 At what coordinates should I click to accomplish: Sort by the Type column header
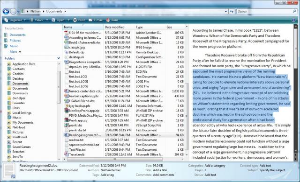pyautogui.click(x=150, y=27)
